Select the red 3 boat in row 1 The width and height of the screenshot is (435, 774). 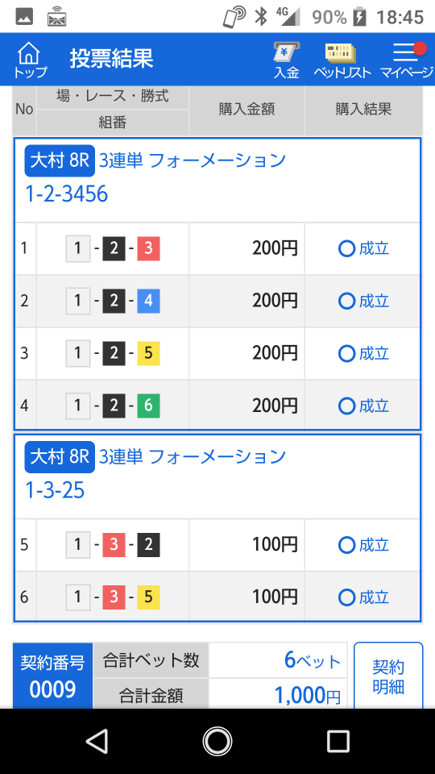(148, 249)
